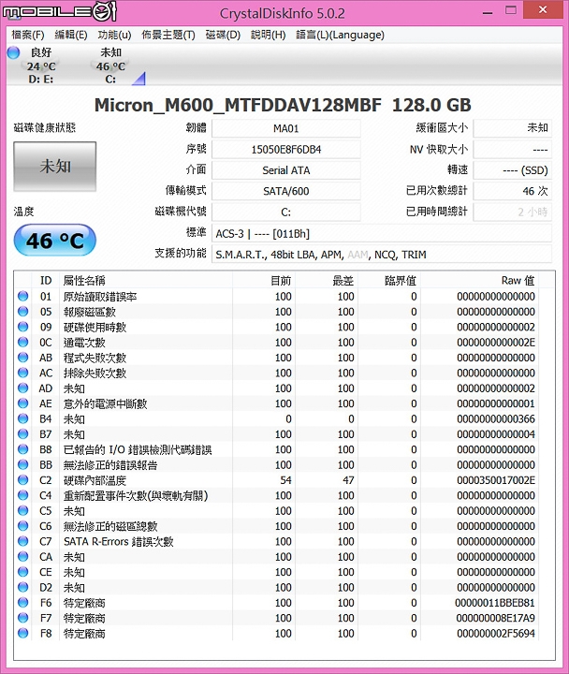This screenshot has height=674, width=569.
Task: Open the 佈景主題(T) menu
Action: point(168,35)
